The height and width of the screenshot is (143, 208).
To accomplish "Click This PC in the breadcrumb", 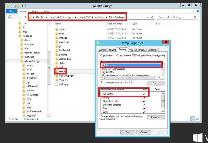I will [x=40, y=17].
